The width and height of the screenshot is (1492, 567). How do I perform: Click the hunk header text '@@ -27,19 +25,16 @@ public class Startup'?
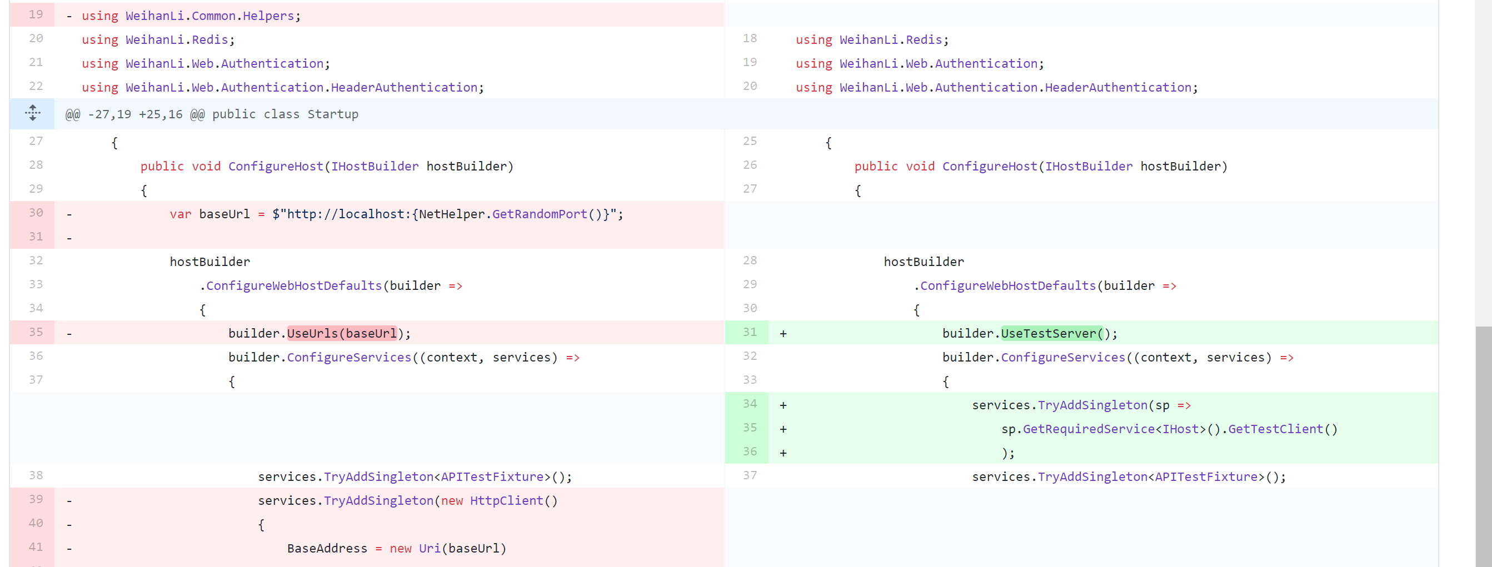tap(212, 114)
